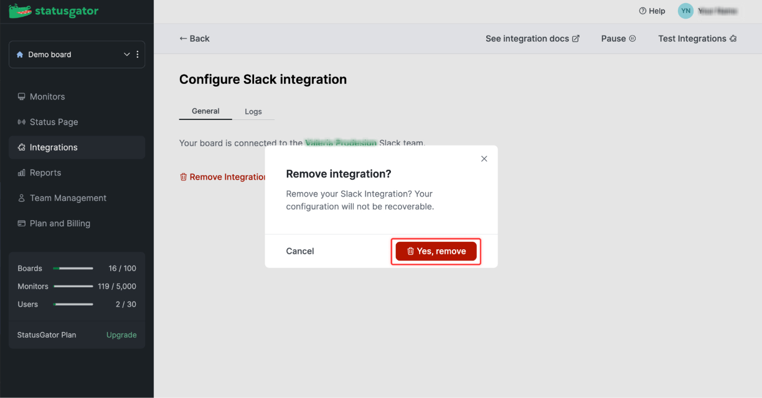Confirm with Yes, remove button

click(x=436, y=251)
